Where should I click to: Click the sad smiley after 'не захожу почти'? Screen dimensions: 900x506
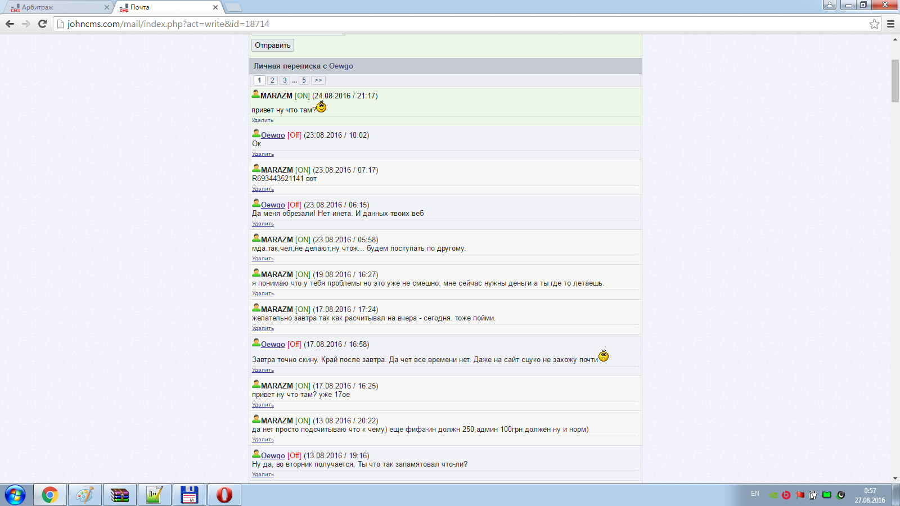(604, 356)
